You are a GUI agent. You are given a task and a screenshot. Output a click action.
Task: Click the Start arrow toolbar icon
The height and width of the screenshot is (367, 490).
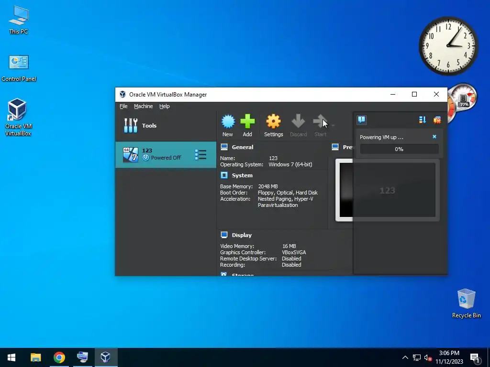click(320, 121)
